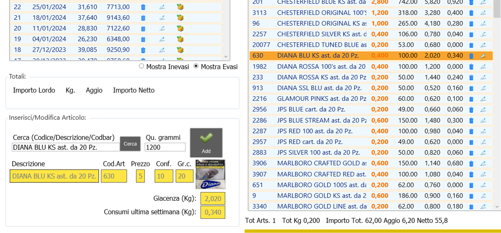
Task: Click the Cerca search button
Action: [130, 144]
